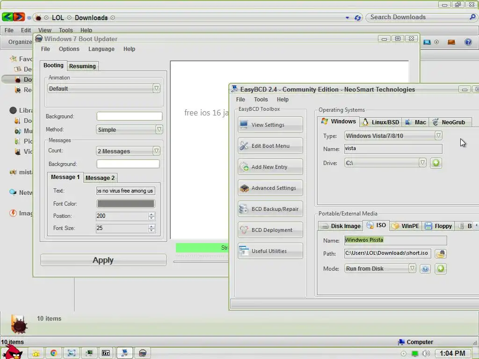Expand Type Windows Vista/7/8/10 dropdown
The height and width of the screenshot is (359, 479).
(x=438, y=135)
